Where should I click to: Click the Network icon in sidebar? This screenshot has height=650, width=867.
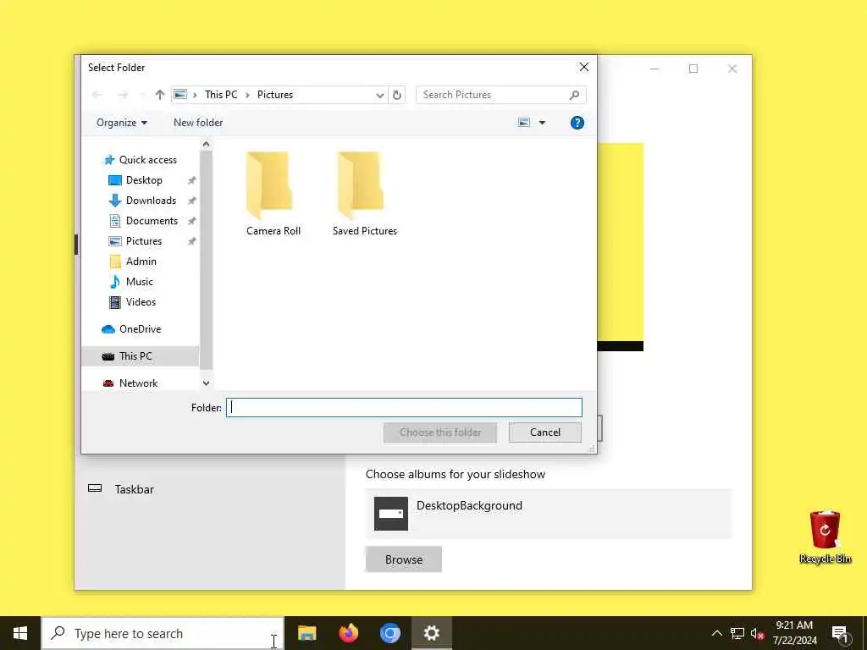108,383
